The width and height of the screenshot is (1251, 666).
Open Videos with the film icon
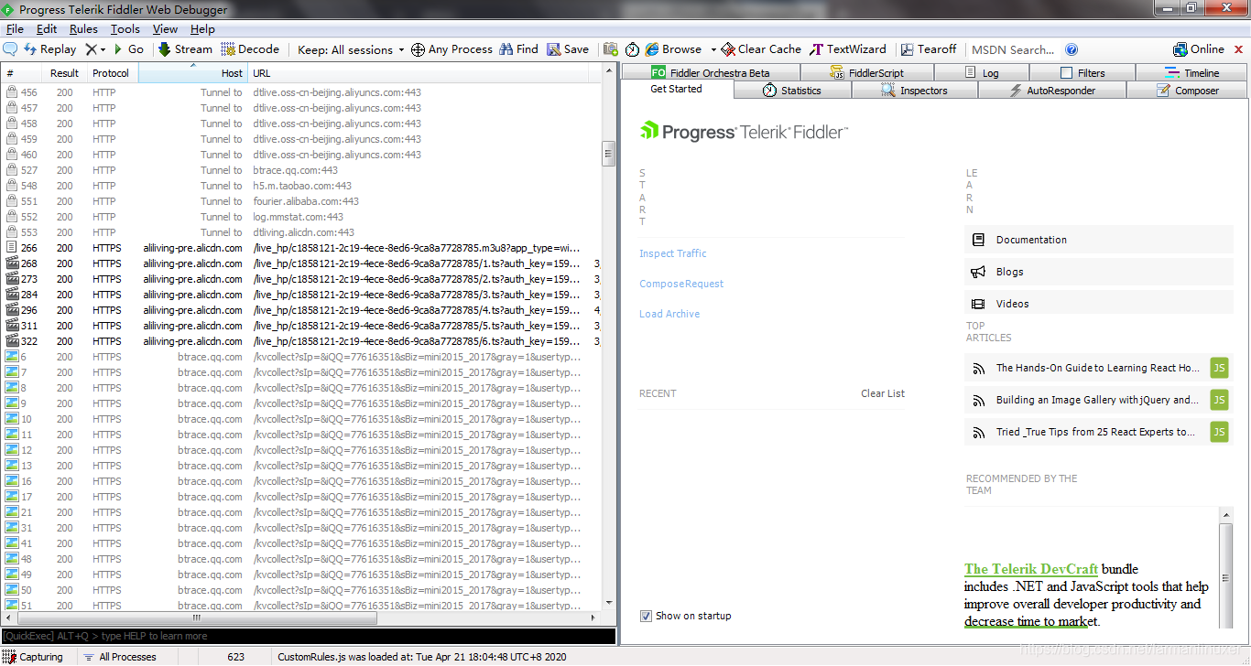tap(1099, 304)
